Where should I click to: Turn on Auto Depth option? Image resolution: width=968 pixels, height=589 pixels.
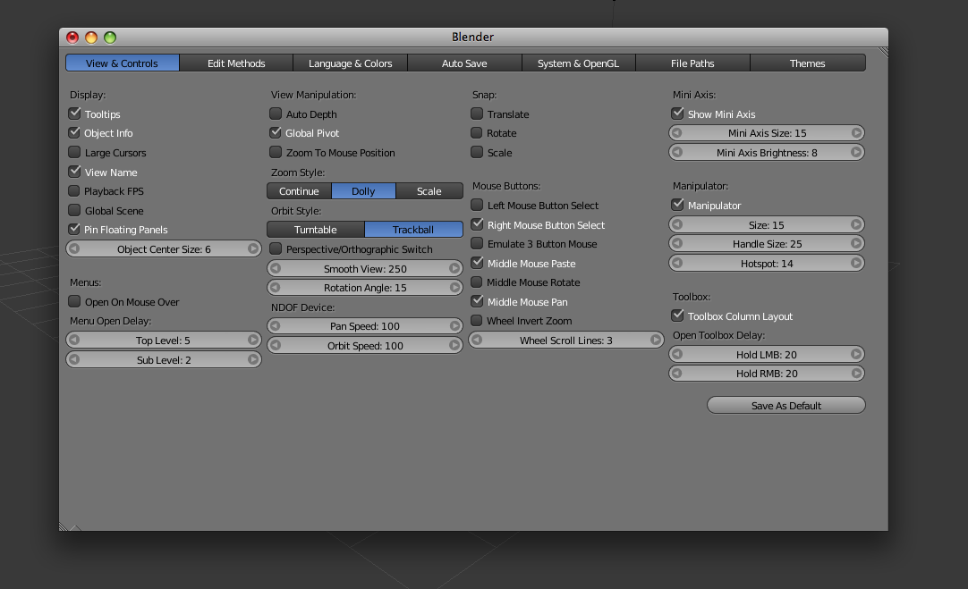click(276, 114)
